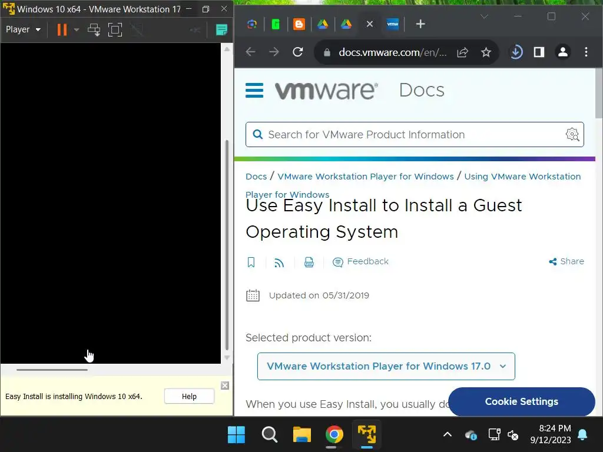Screen dimensions: 603x452
Task: Reload the VMware Docs page
Action: [x=297, y=52]
